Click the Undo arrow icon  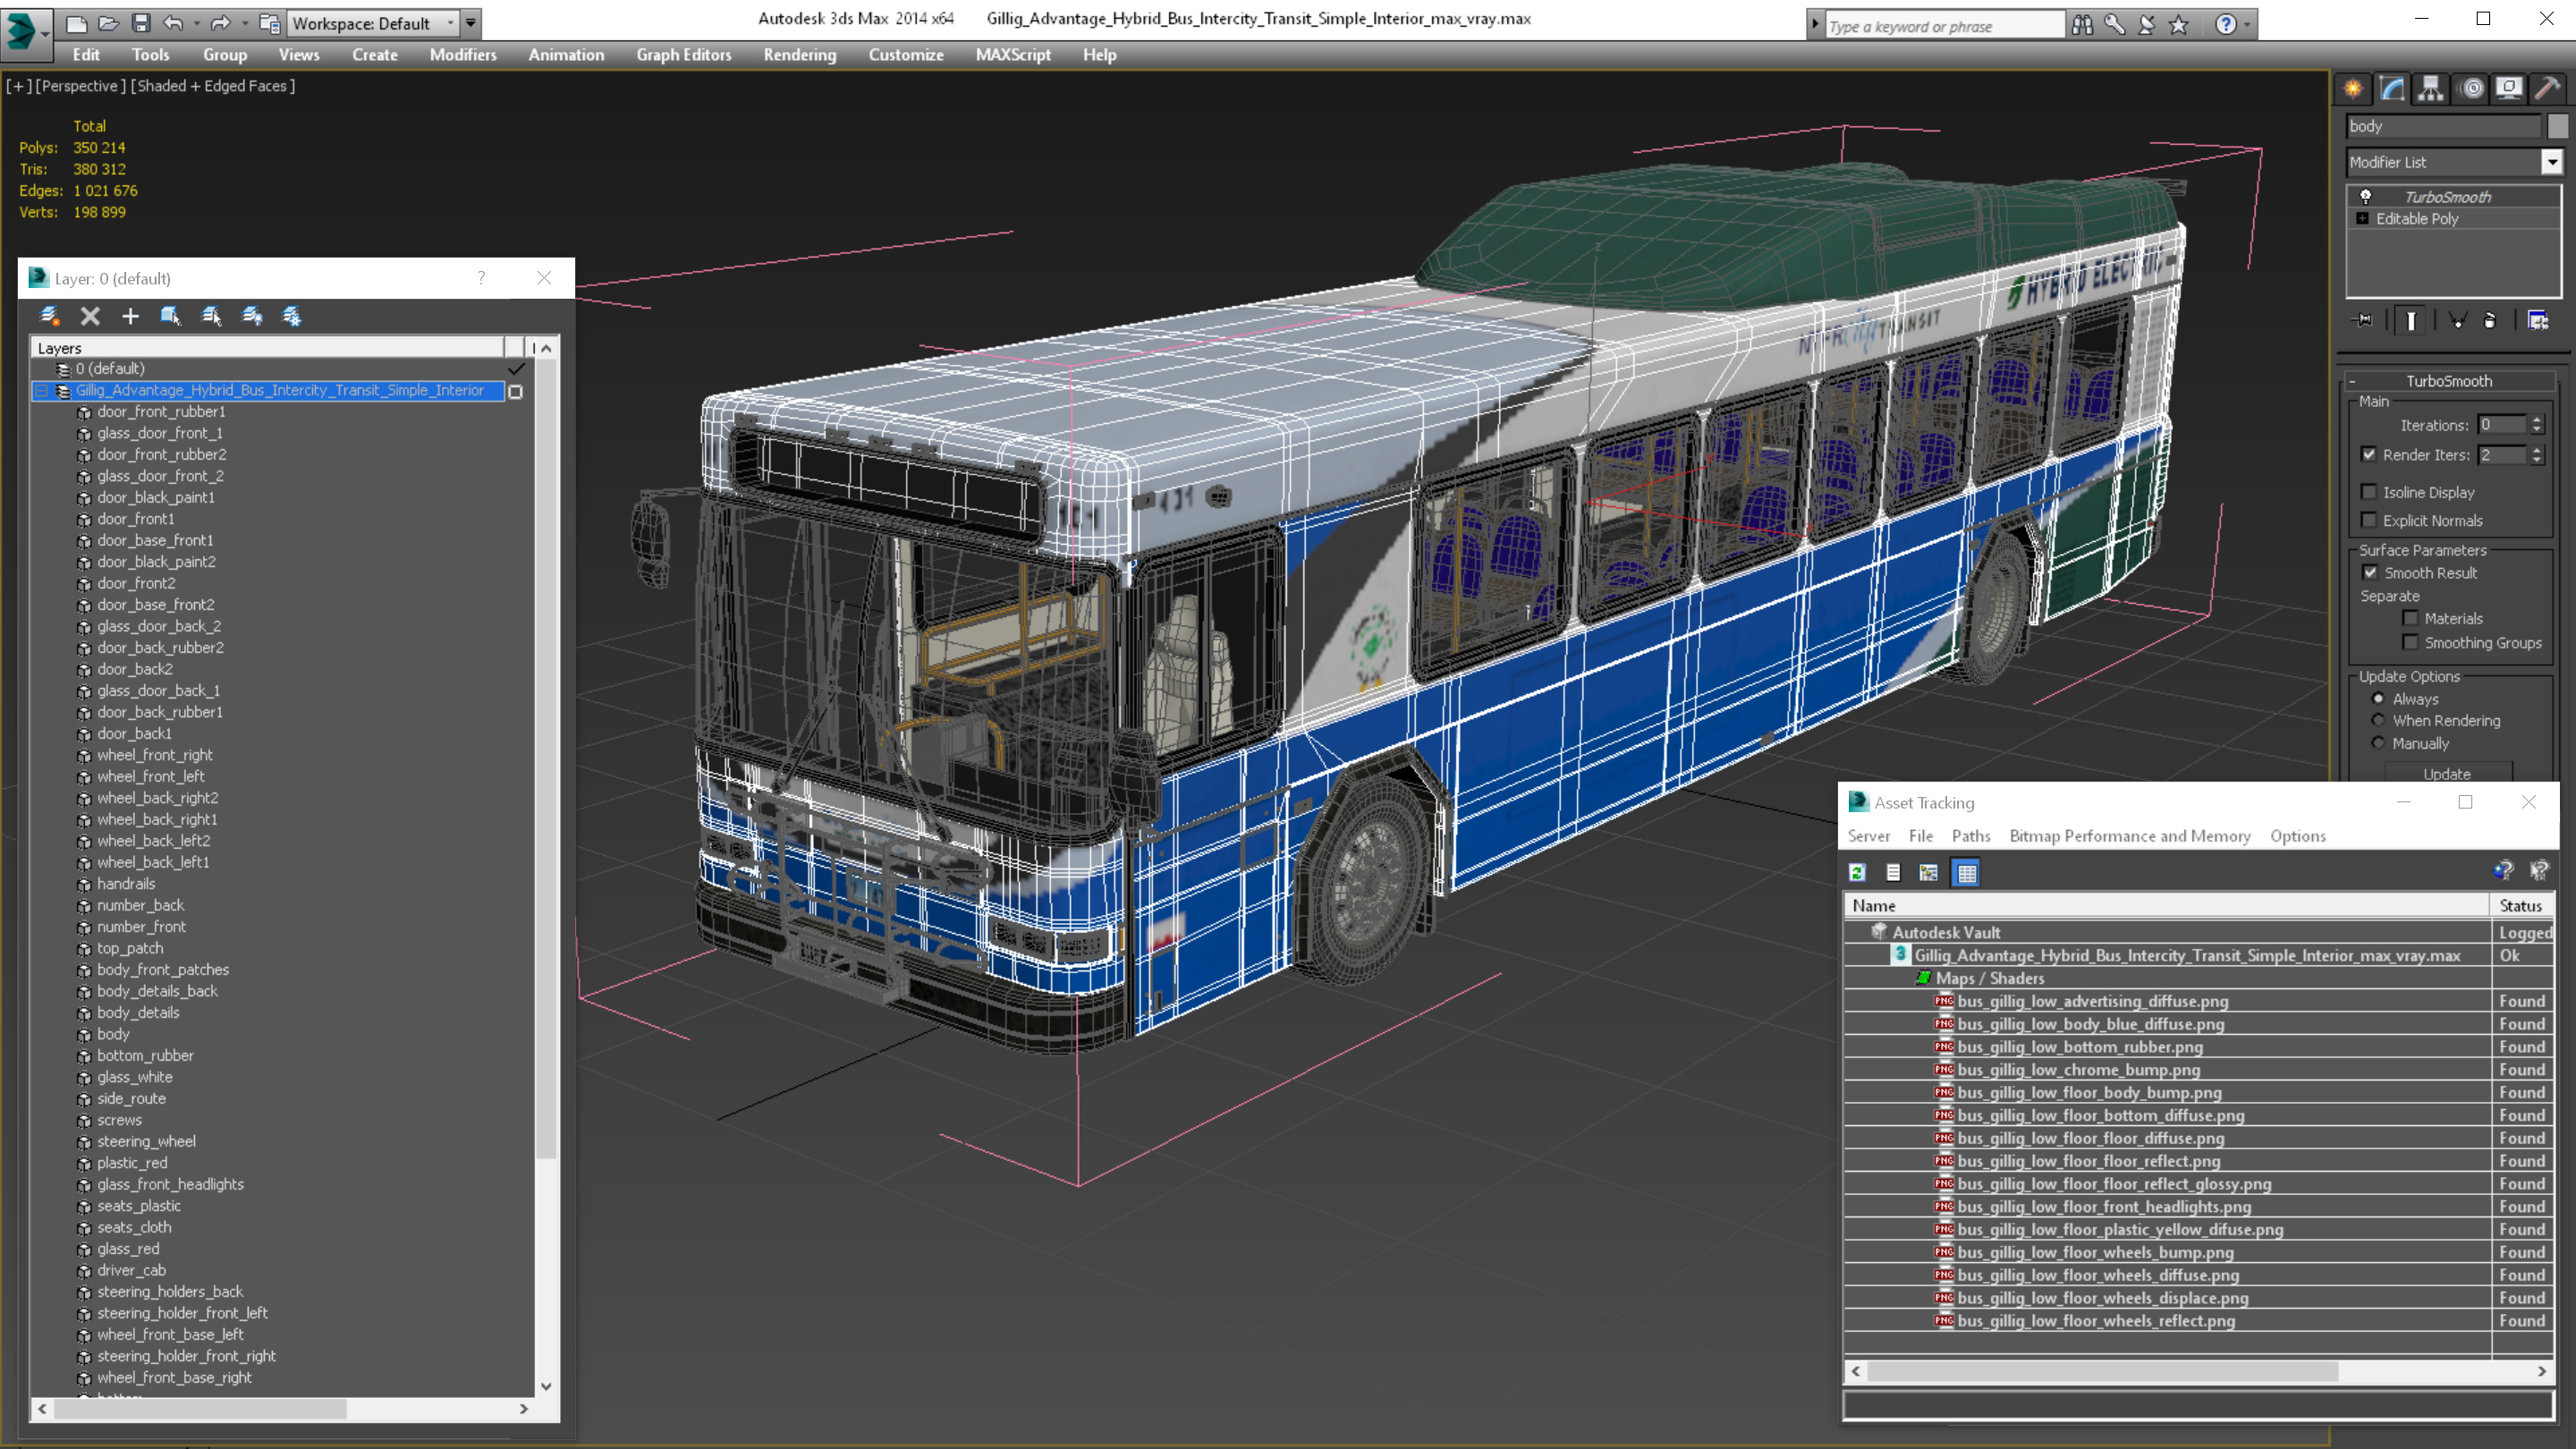pyautogui.click(x=173, y=23)
